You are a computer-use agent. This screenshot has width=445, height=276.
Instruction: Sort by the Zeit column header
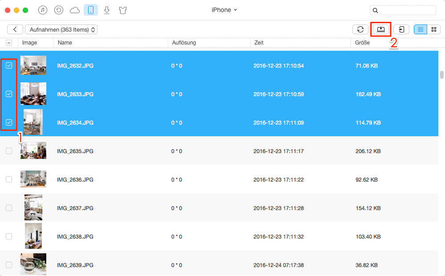click(x=300, y=43)
